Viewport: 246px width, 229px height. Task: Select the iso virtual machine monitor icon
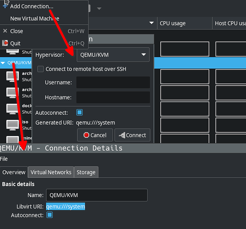[x=12, y=125]
